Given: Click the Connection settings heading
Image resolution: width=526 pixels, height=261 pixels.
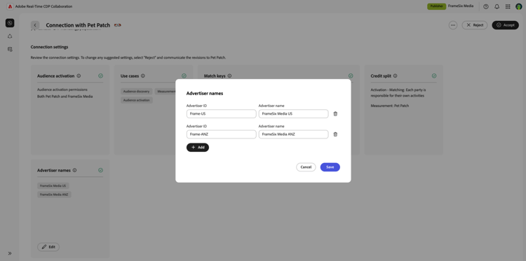Looking at the screenshot, I should tap(49, 47).
